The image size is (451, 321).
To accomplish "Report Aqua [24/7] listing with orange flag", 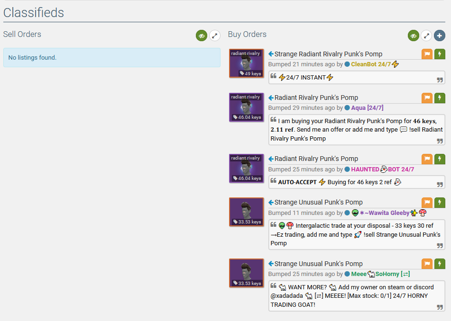I will pos(427,98).
